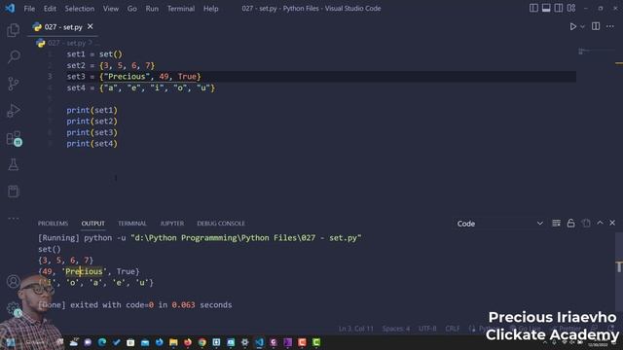Switch to the DEBUG CONSOLE panel tab
Image resolution: width=623 pixels, height=350 pixels.
221,224
